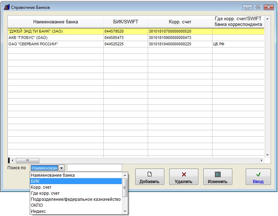Image resolution: width=278 pixels, height=216 pixels.
Task: Click the dropdown list scrollbar thumb
Action: pos(125,188)
